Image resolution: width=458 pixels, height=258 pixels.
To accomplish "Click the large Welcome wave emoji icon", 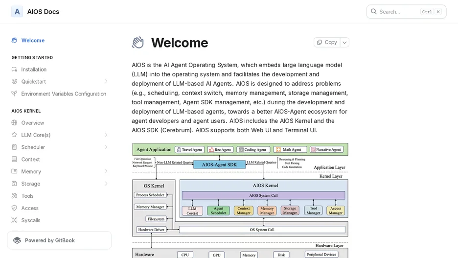I will (x=138, y=43).
